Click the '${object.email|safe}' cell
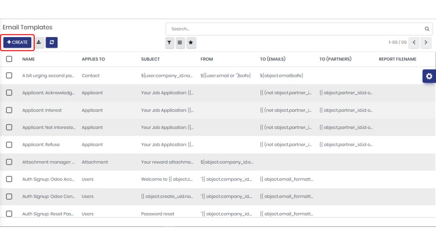This screenshot has width=436, height=245. tap(281, 76)
